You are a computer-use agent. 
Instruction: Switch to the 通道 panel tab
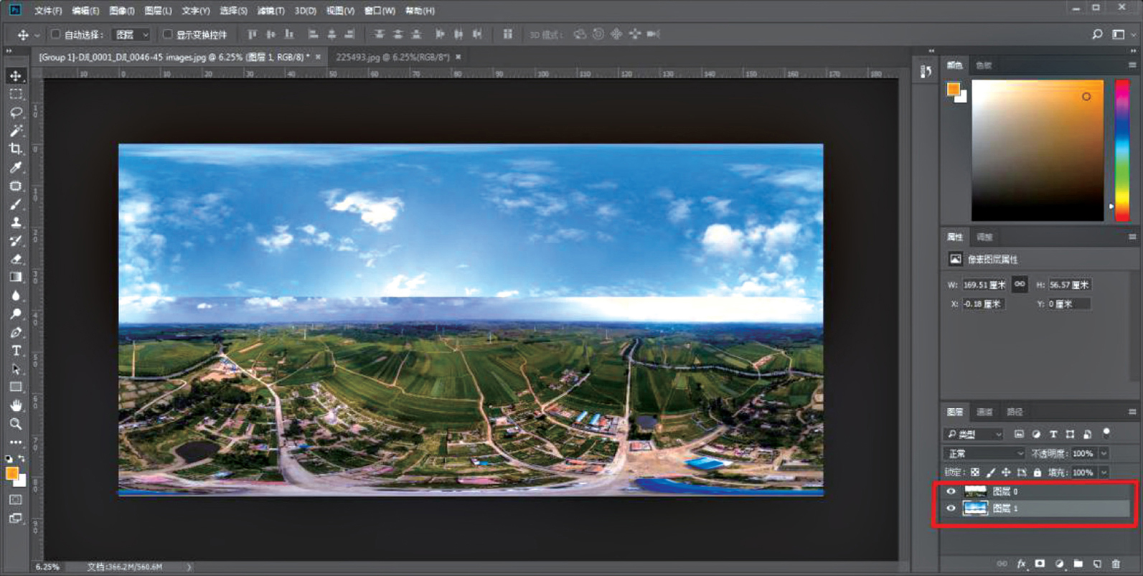(x=984, y=412)
